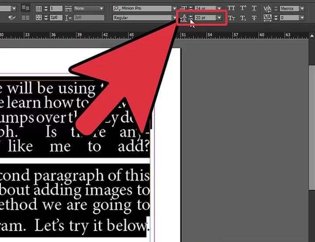The image size is (315, 242).
Task: Click the Regular font style field
Action: click(x=143, y=18)
